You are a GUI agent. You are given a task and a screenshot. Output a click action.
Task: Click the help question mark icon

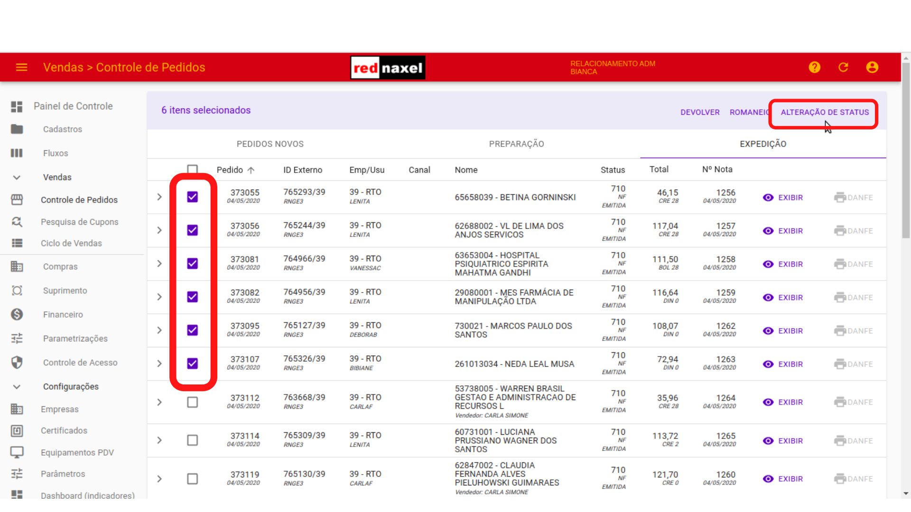(x=814, y=67)
